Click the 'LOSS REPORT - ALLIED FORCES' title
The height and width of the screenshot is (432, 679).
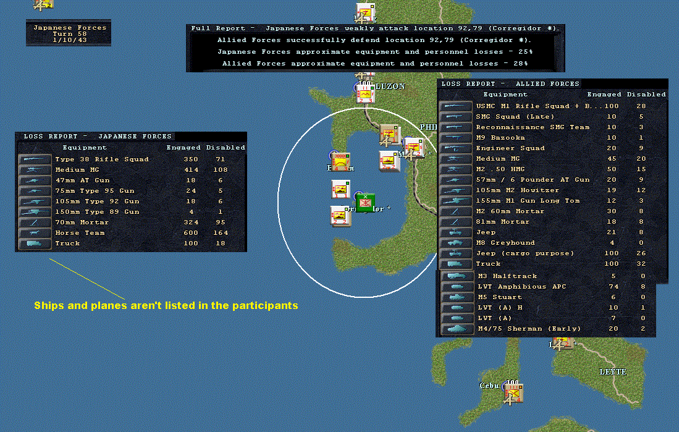[x=510, y=83]
